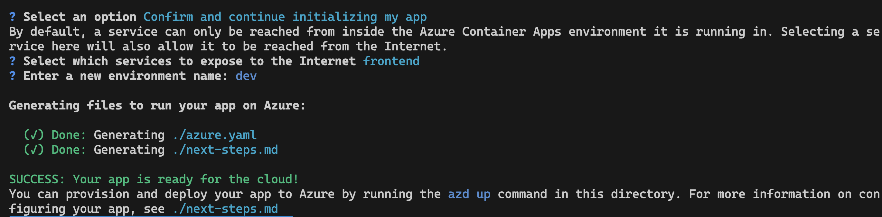Image resolution: width=882 pixels, height=217 pixels.
Task: Click the blue scrollbar at the bottom edge
Action: (x=151, y=216)
